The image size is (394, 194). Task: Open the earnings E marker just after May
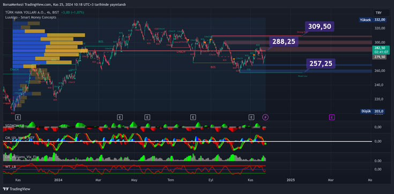click(147, 117)
